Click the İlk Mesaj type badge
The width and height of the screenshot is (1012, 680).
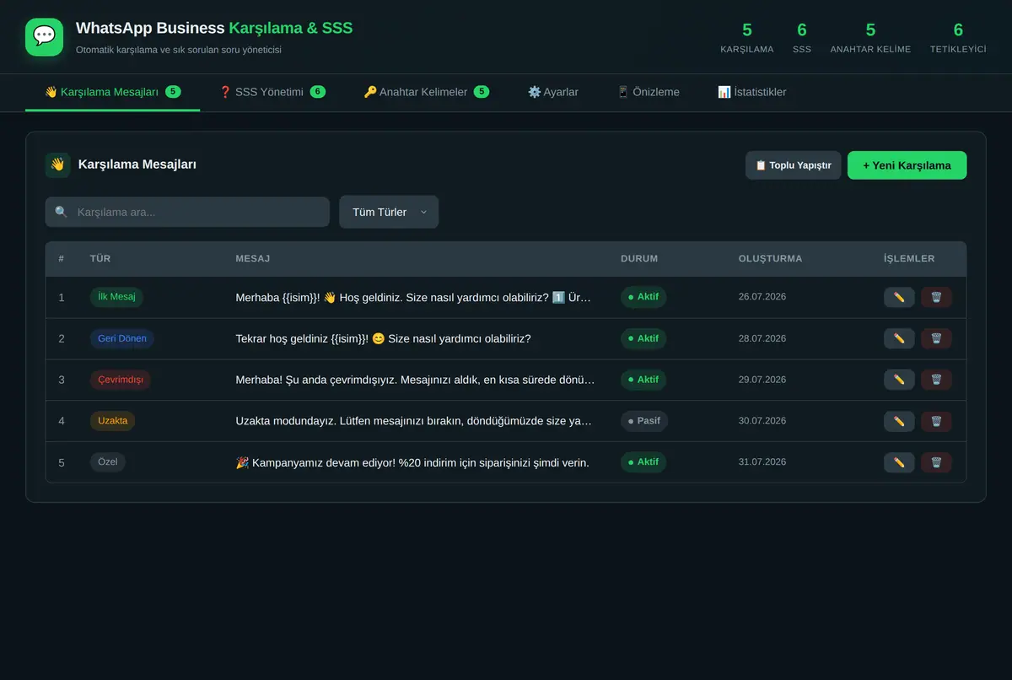[116, 297]
